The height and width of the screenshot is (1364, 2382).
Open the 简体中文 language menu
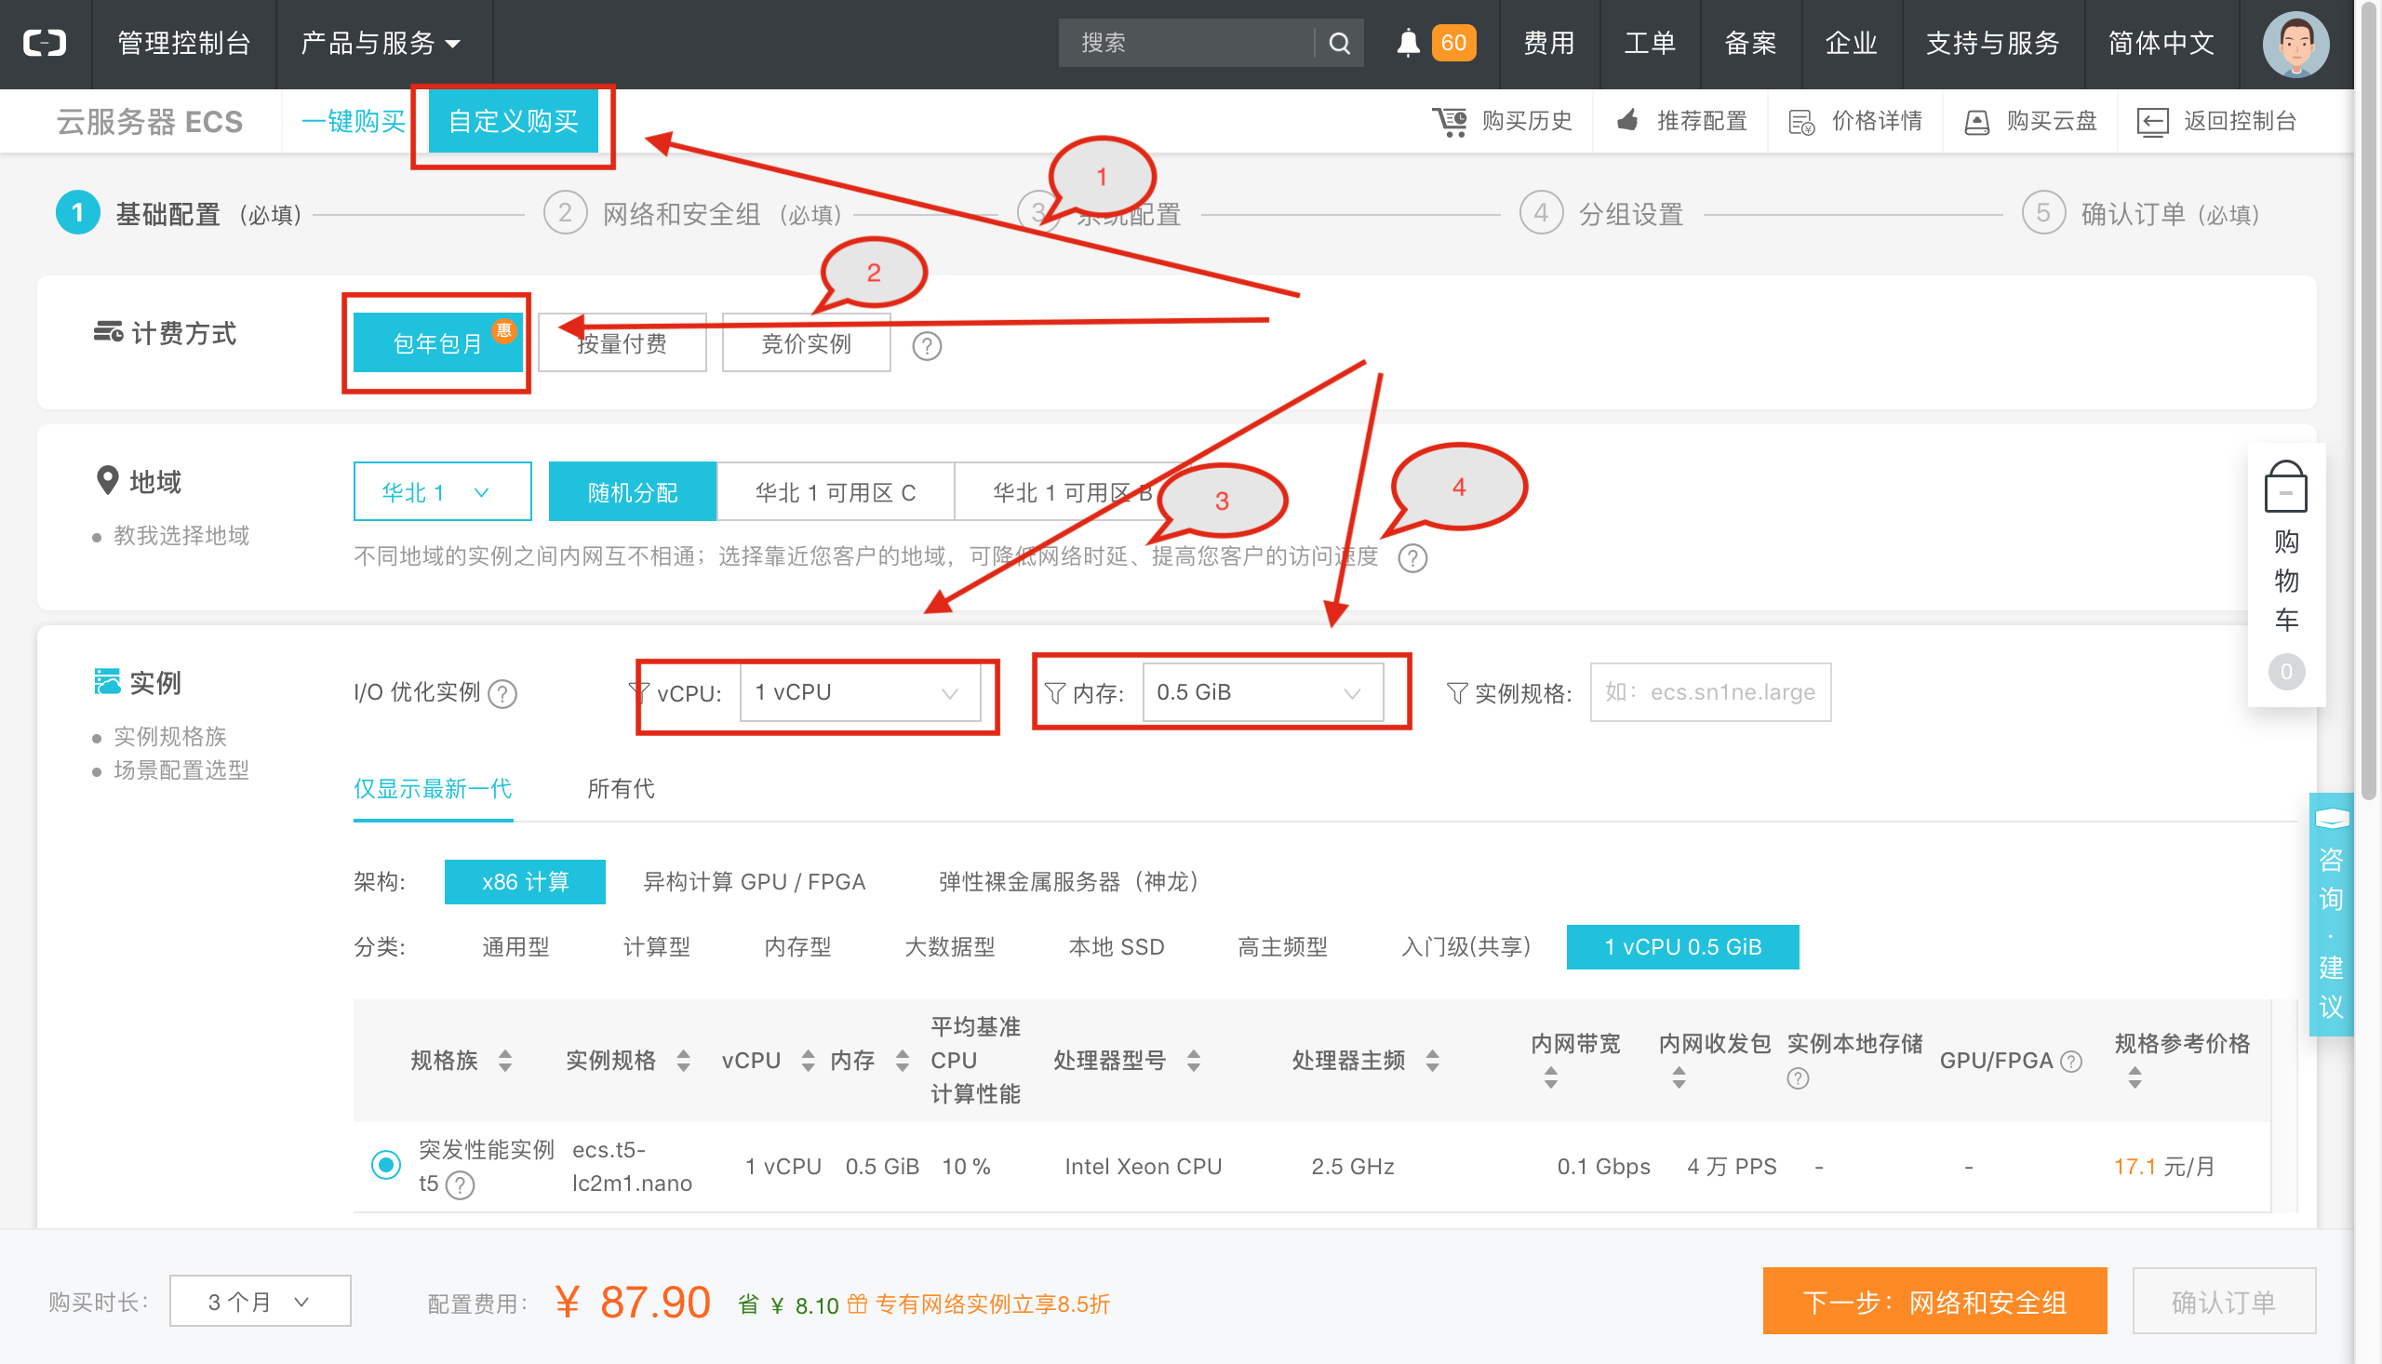[2161, 43]
